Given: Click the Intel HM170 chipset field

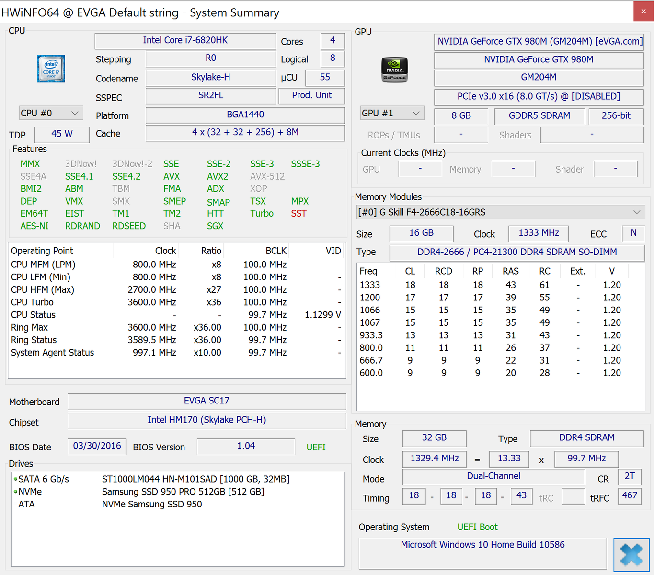Looking at the screenshot, I should (x=207, y=421).
